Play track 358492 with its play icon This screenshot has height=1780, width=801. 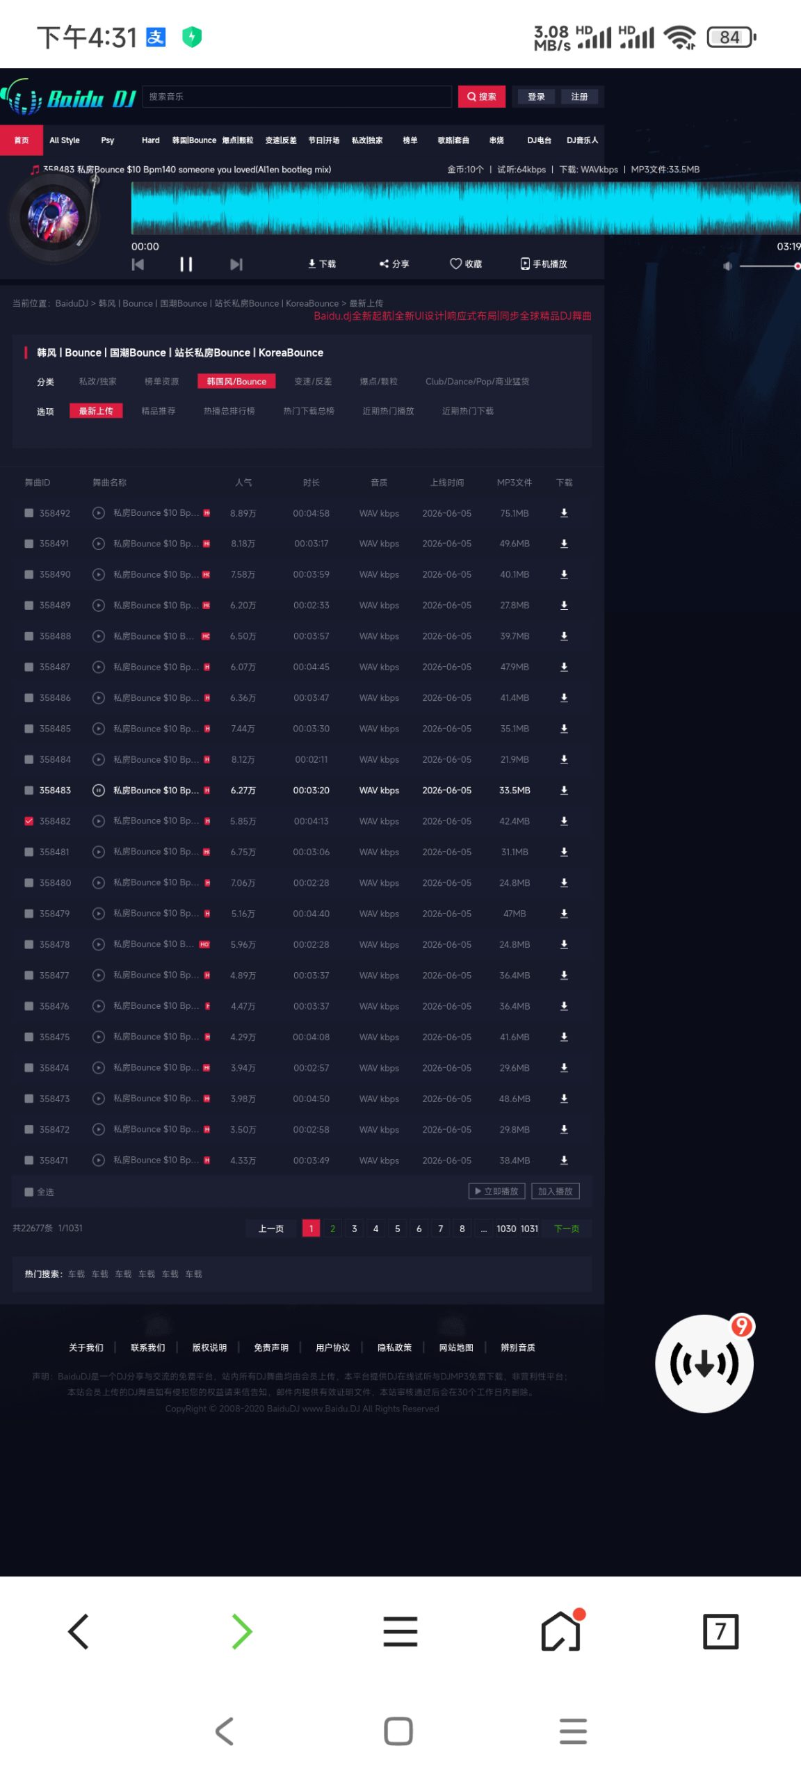tap(99, 513)
